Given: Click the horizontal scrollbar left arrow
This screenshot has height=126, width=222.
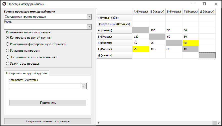Looking at the screenshot, I should 99,123.
